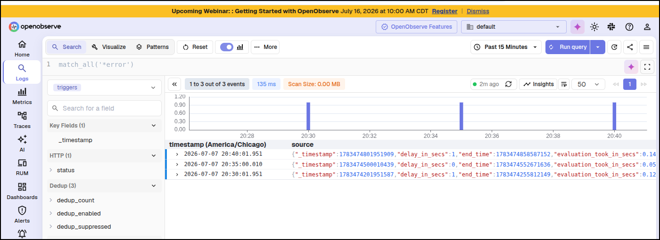Screen dimensions: 660x240
Task: Switch to the Visualize tab
Action: click(x=109, y=47)
